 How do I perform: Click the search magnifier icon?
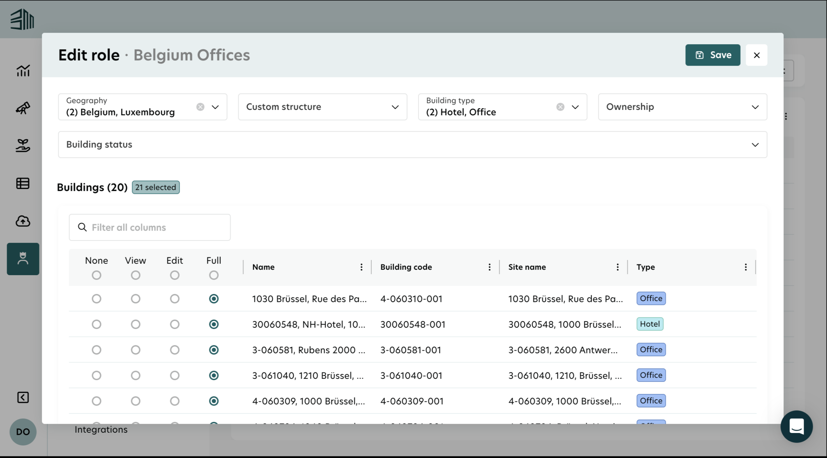(82, 227)
